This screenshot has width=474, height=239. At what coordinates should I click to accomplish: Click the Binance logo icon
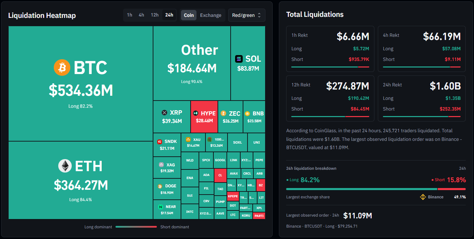(423, 197)
